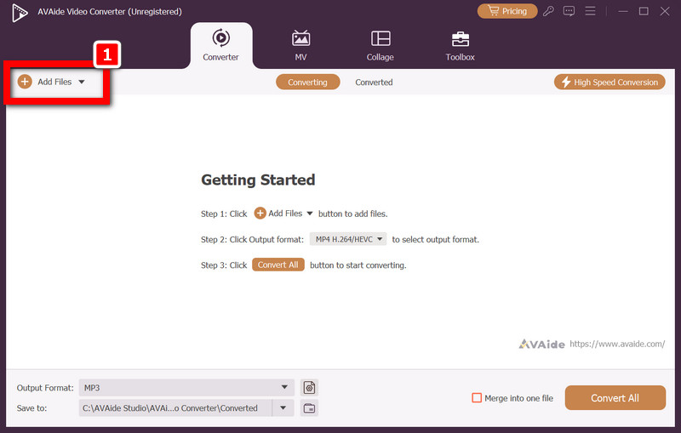The width and height of the screenshot is (681, 433).
Task: Close the AVAide Video Converter window
Action: [x=665, y=11]
